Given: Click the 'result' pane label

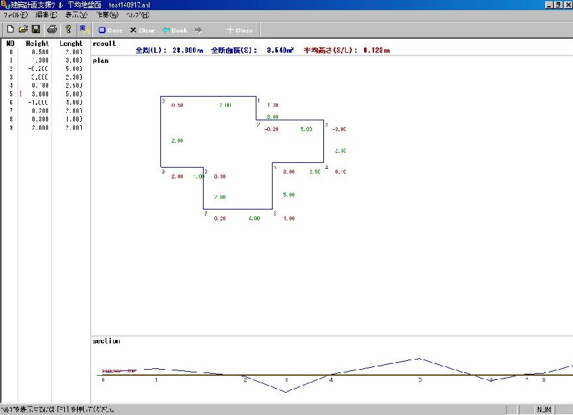Looking at the screenshot, I should [104, 43].
